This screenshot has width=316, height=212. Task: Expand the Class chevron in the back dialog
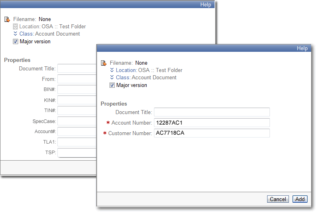(15, 34)
